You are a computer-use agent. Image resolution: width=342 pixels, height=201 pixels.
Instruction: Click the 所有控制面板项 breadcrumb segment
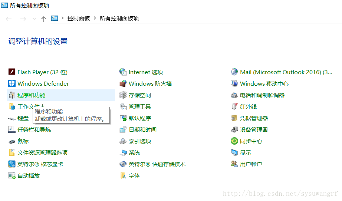[x=119, y=19]
